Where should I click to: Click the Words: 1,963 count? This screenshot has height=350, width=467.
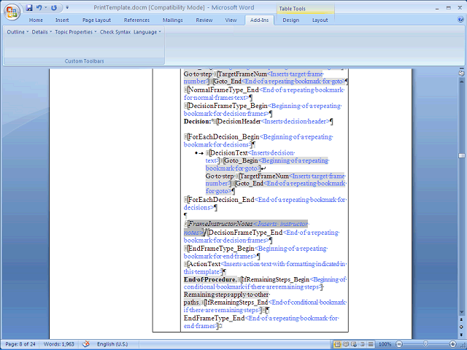coord(58,344)
